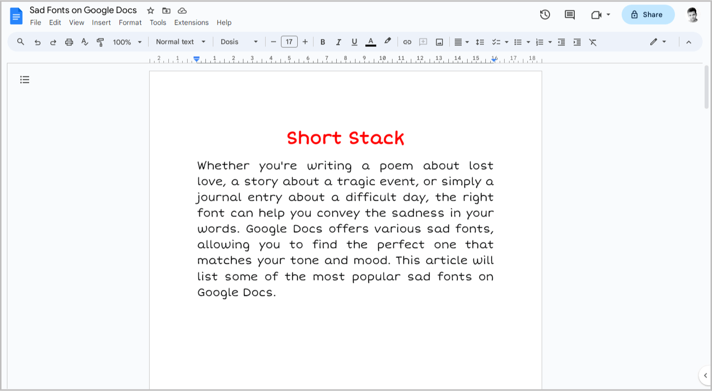Screen dimensions: 712x391
Task: Open the File menu
Action: [36, 23]
